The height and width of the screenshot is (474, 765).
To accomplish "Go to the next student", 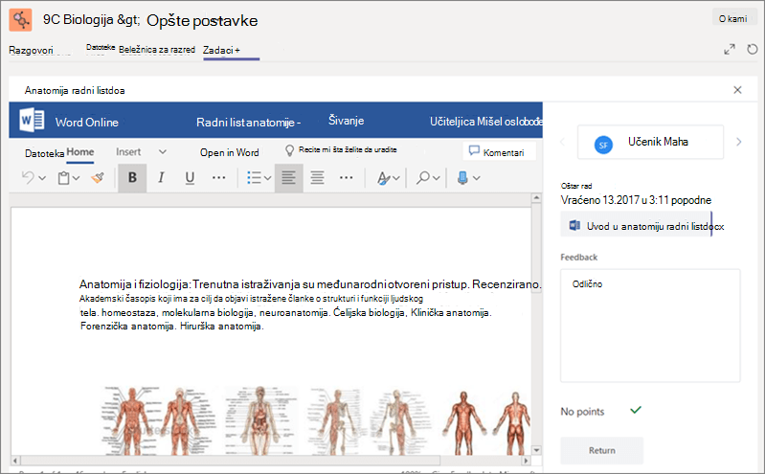I will [x=738, y=142].
